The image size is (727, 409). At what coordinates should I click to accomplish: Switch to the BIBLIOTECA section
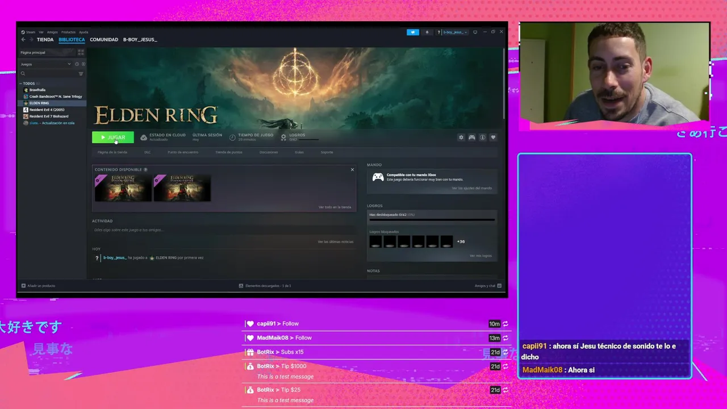pyautogui.click(x=72, y=40)
